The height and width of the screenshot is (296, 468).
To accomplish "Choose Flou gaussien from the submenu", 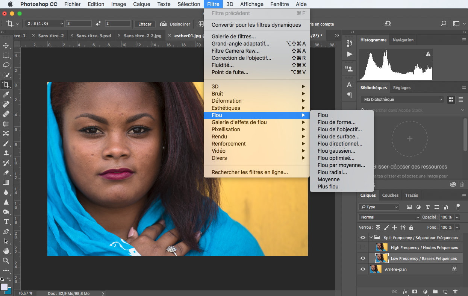I will [x=336, y=151].
